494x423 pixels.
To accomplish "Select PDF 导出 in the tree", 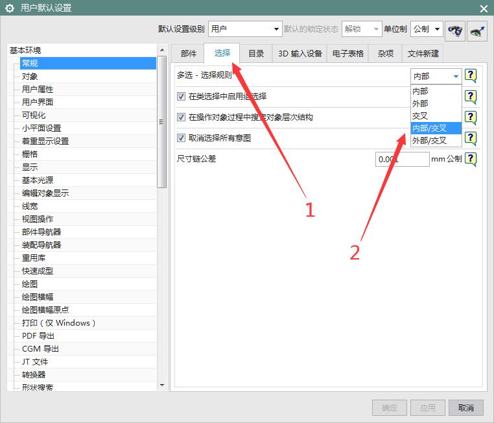I will [38, 335].
